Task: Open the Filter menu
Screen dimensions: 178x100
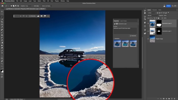Action: pyautogui.click(x=44, y=1)
